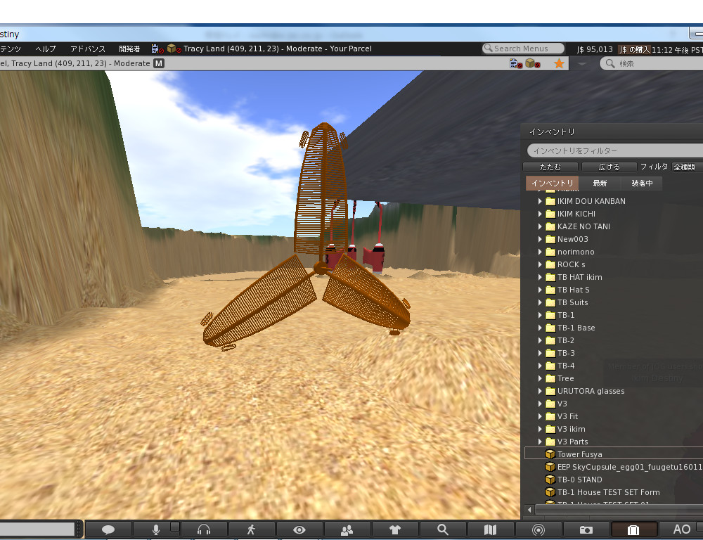Open the radar/nearby toolbar button
703x540 pixels.
click(538, 529)
